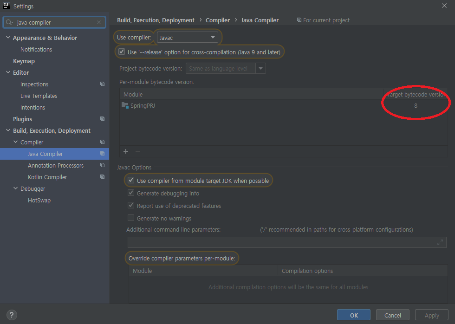Image resolution: width=455 pixels, height=324 pixels.
Task: Click Module header in override parameters table
Action: pos(203,271)
